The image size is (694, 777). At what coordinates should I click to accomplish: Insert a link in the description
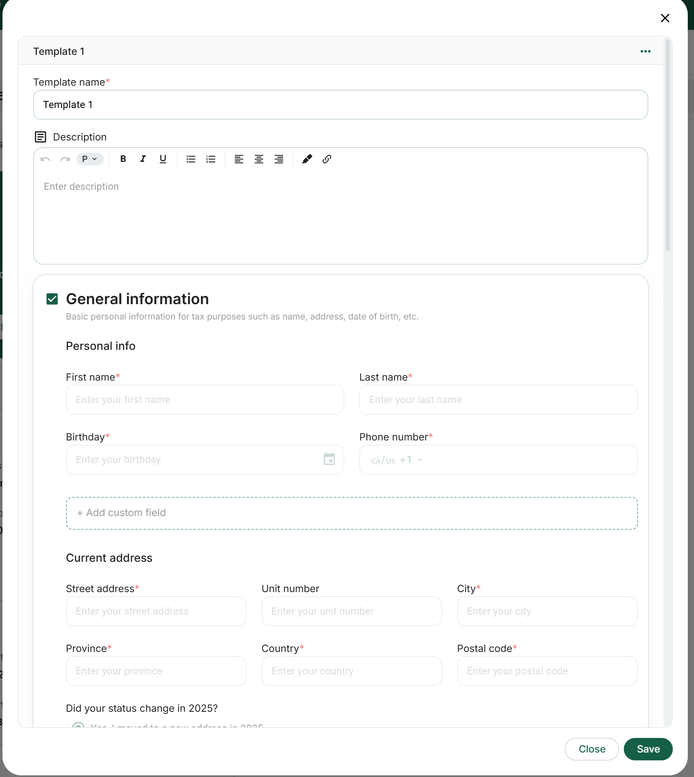[327, 159]
